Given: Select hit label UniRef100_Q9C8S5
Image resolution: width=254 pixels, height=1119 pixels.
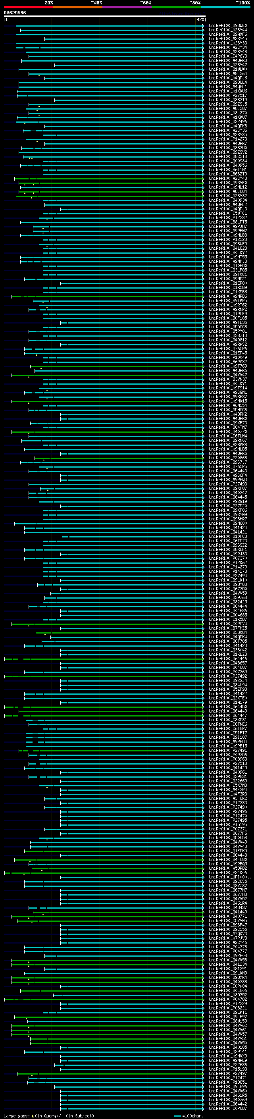Looking at the screenshot, I should 228,881.
